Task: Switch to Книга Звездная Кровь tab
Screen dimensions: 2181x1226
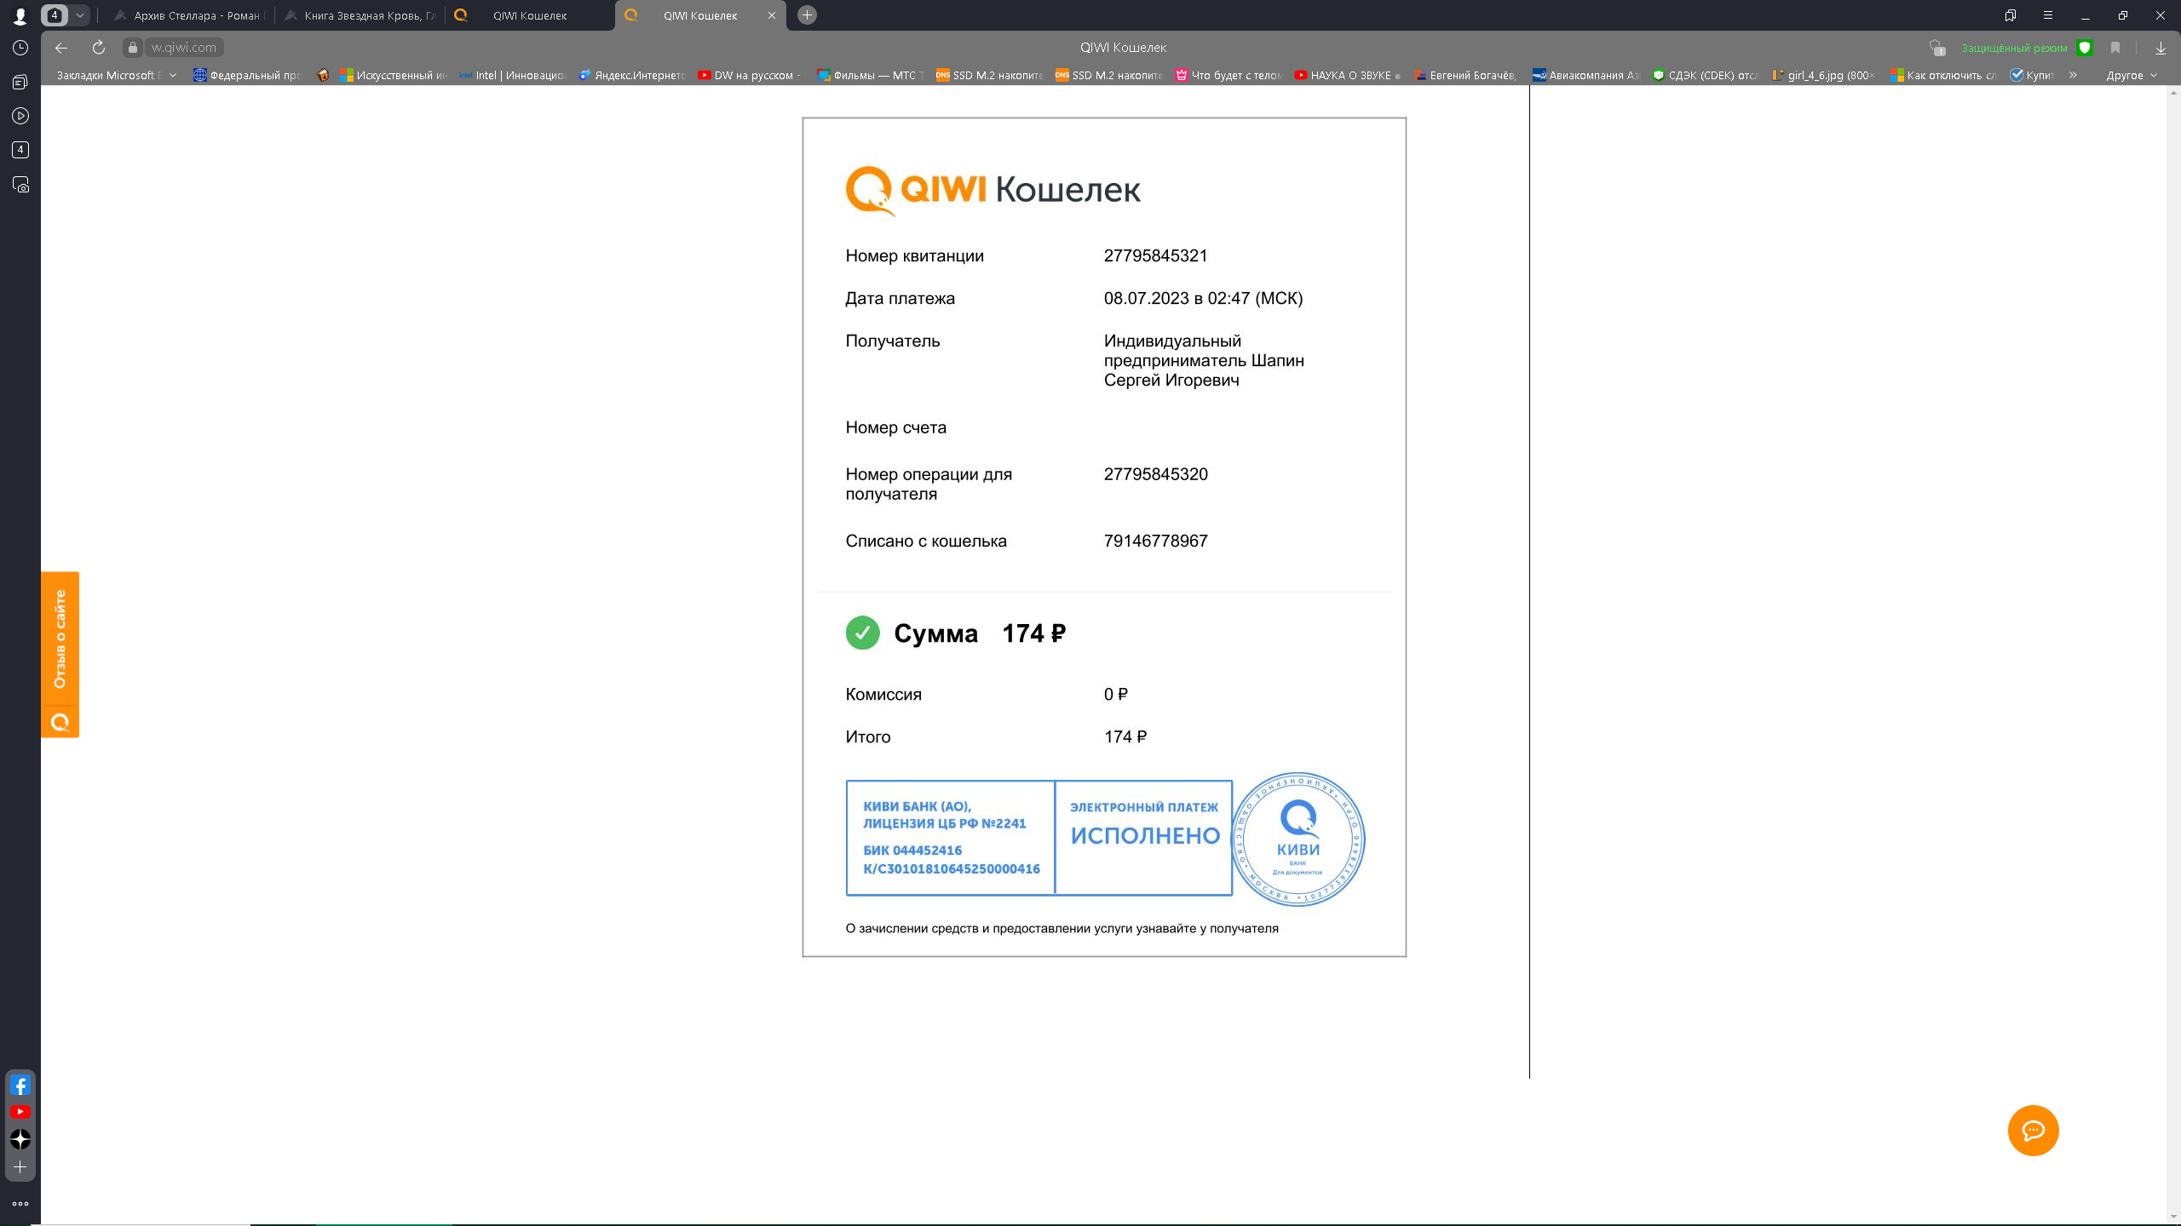Action: pos(361,15)
